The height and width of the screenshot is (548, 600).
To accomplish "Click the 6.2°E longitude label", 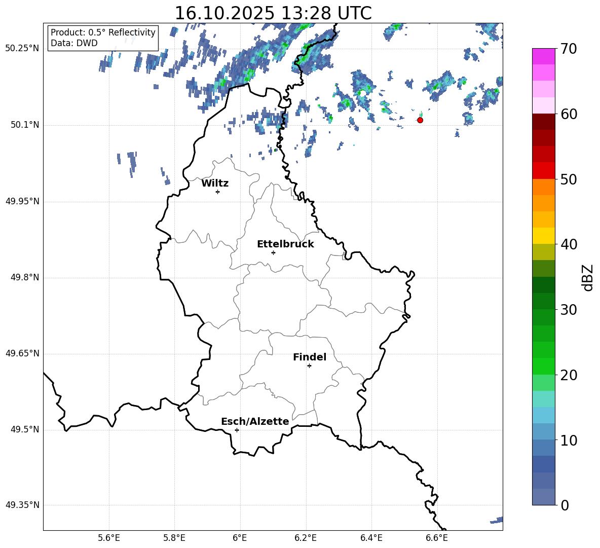I will [x=306, y=538].
